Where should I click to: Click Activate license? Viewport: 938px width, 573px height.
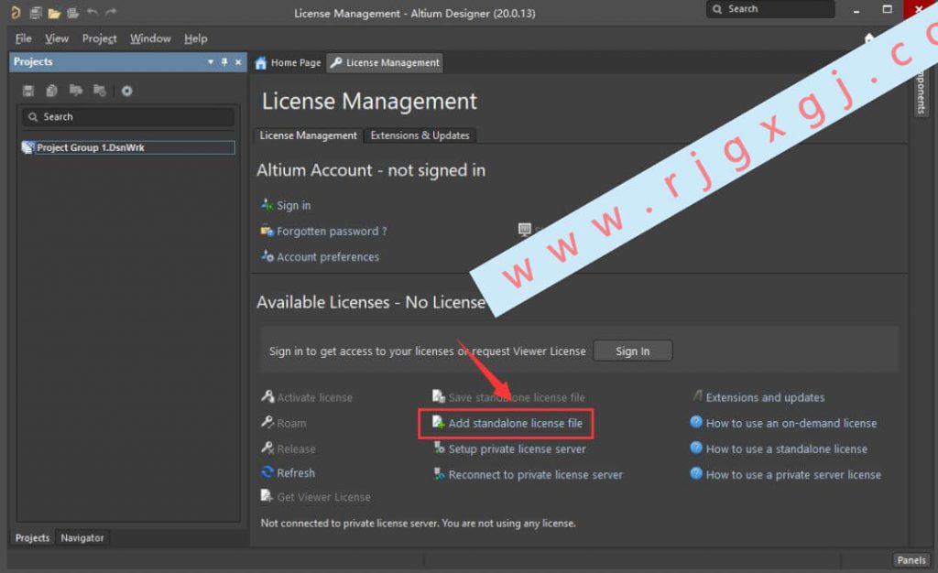coord(307,397)
